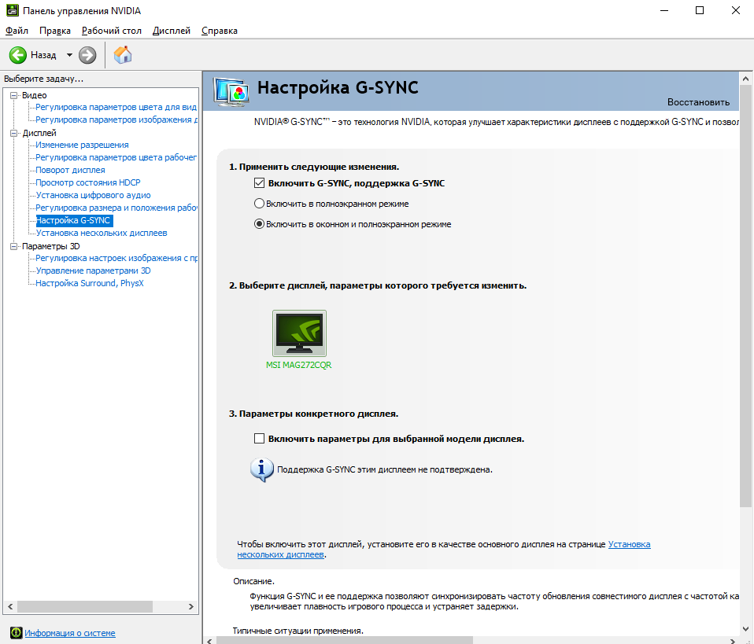Click main panel vertical scrollbar up arrow
This screenshot has width=754, height=644.
(745, 79)
